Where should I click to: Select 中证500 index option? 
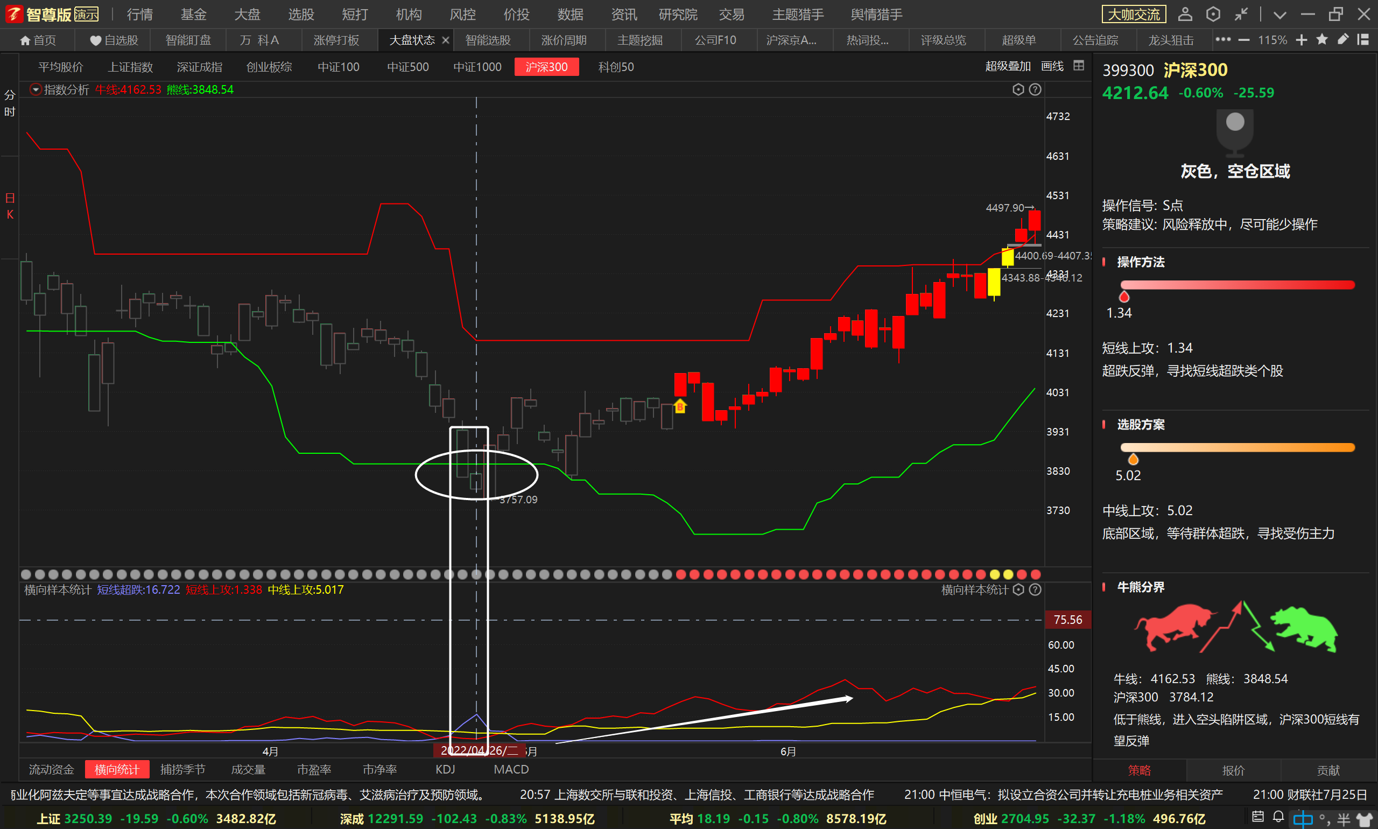coord(408,67)
